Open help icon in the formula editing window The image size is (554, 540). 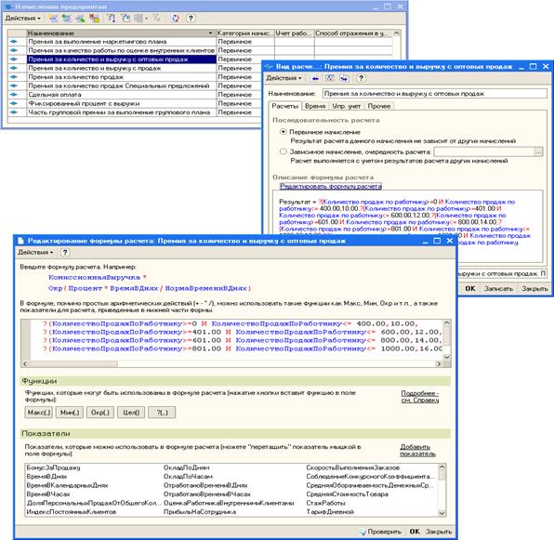tap(65, 252)
